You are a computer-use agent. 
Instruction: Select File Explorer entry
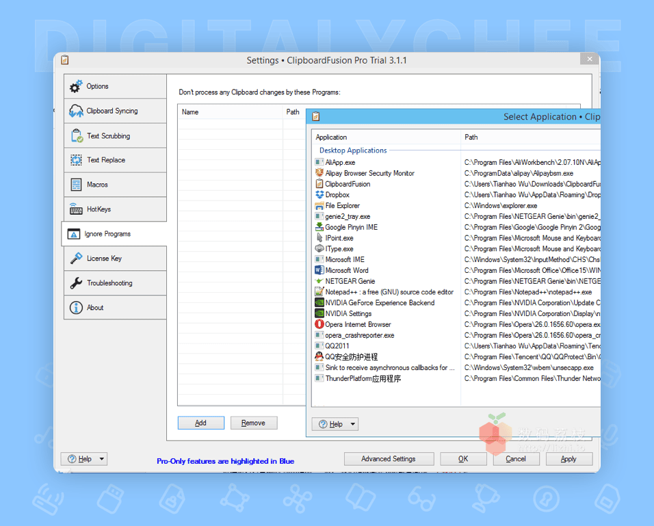pyautogui.click(x=342, y=206)
